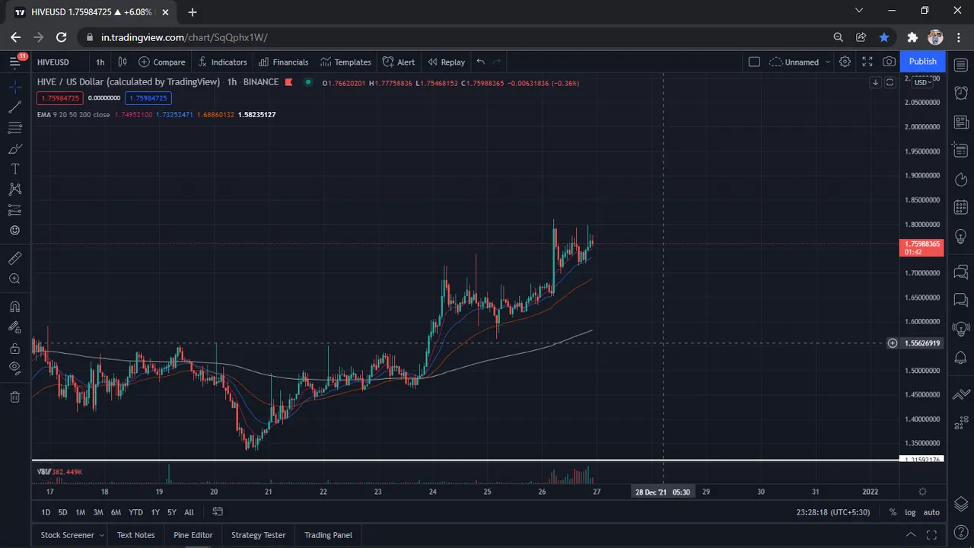Open the patterns tool group

point(14,190)
